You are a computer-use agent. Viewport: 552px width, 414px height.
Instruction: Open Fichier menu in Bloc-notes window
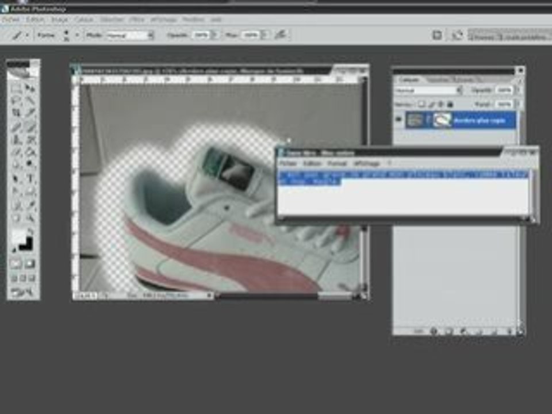(288, 163)
